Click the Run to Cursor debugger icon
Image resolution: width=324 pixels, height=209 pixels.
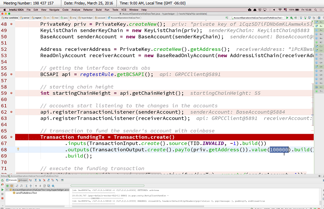[57, 180]
